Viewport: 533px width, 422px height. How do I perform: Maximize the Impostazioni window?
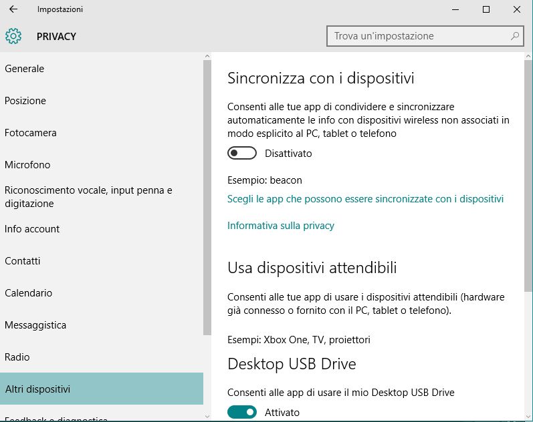(x=486, y=9)
